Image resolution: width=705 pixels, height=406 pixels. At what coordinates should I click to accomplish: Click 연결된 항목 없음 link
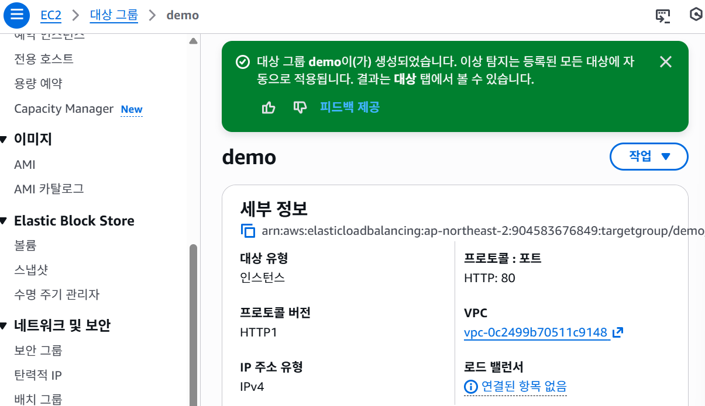[x=524, y=386]
